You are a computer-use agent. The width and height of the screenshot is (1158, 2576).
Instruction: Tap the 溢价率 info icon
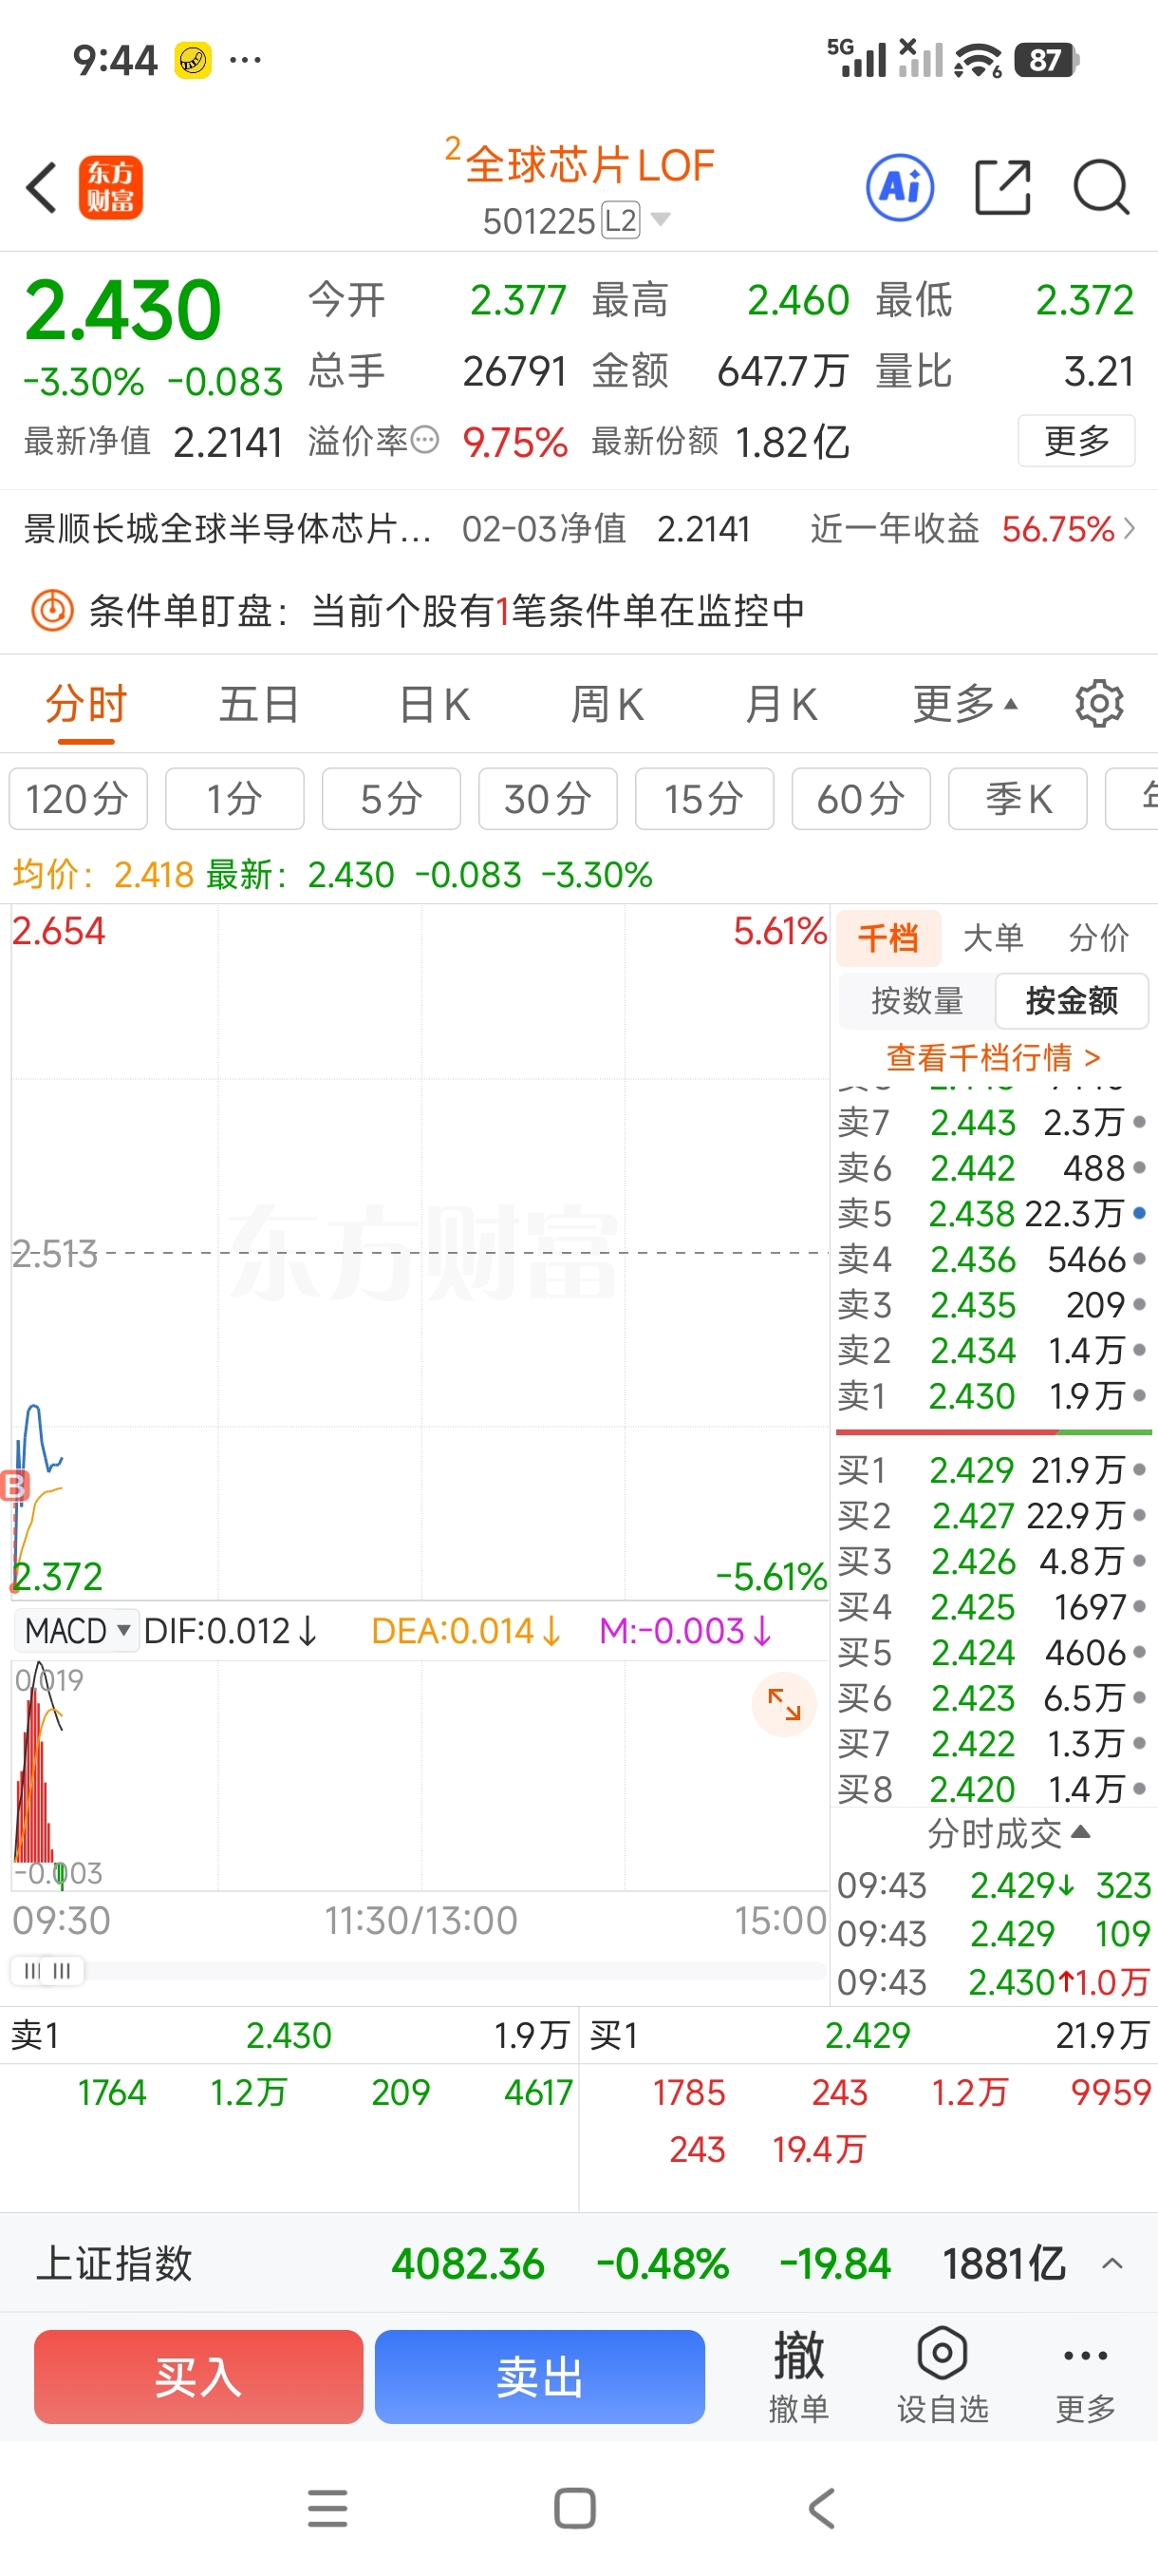coord(425,439)
